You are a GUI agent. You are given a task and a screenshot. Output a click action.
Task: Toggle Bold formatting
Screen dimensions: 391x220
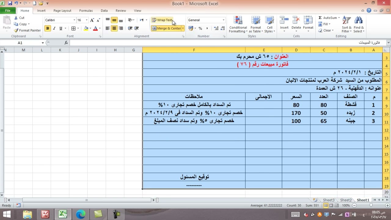point(48,28)
